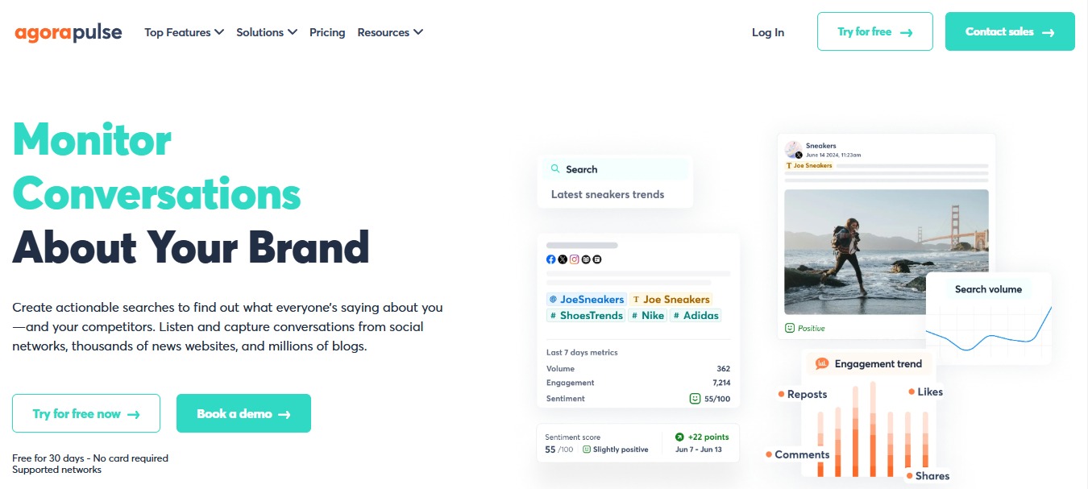Click the green sentiment smiley next to 55/100
This screenshot has height=489, width=1088.
coord(694,398)
